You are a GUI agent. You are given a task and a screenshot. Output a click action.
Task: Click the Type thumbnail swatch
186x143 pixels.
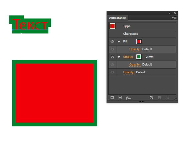point(112,26)
